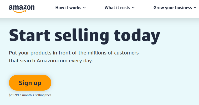Viewport: 199px width, 105px height.
Task: Click the $39.99 a month pricing note
Action: pyautogui.click(x=30, y=95)
